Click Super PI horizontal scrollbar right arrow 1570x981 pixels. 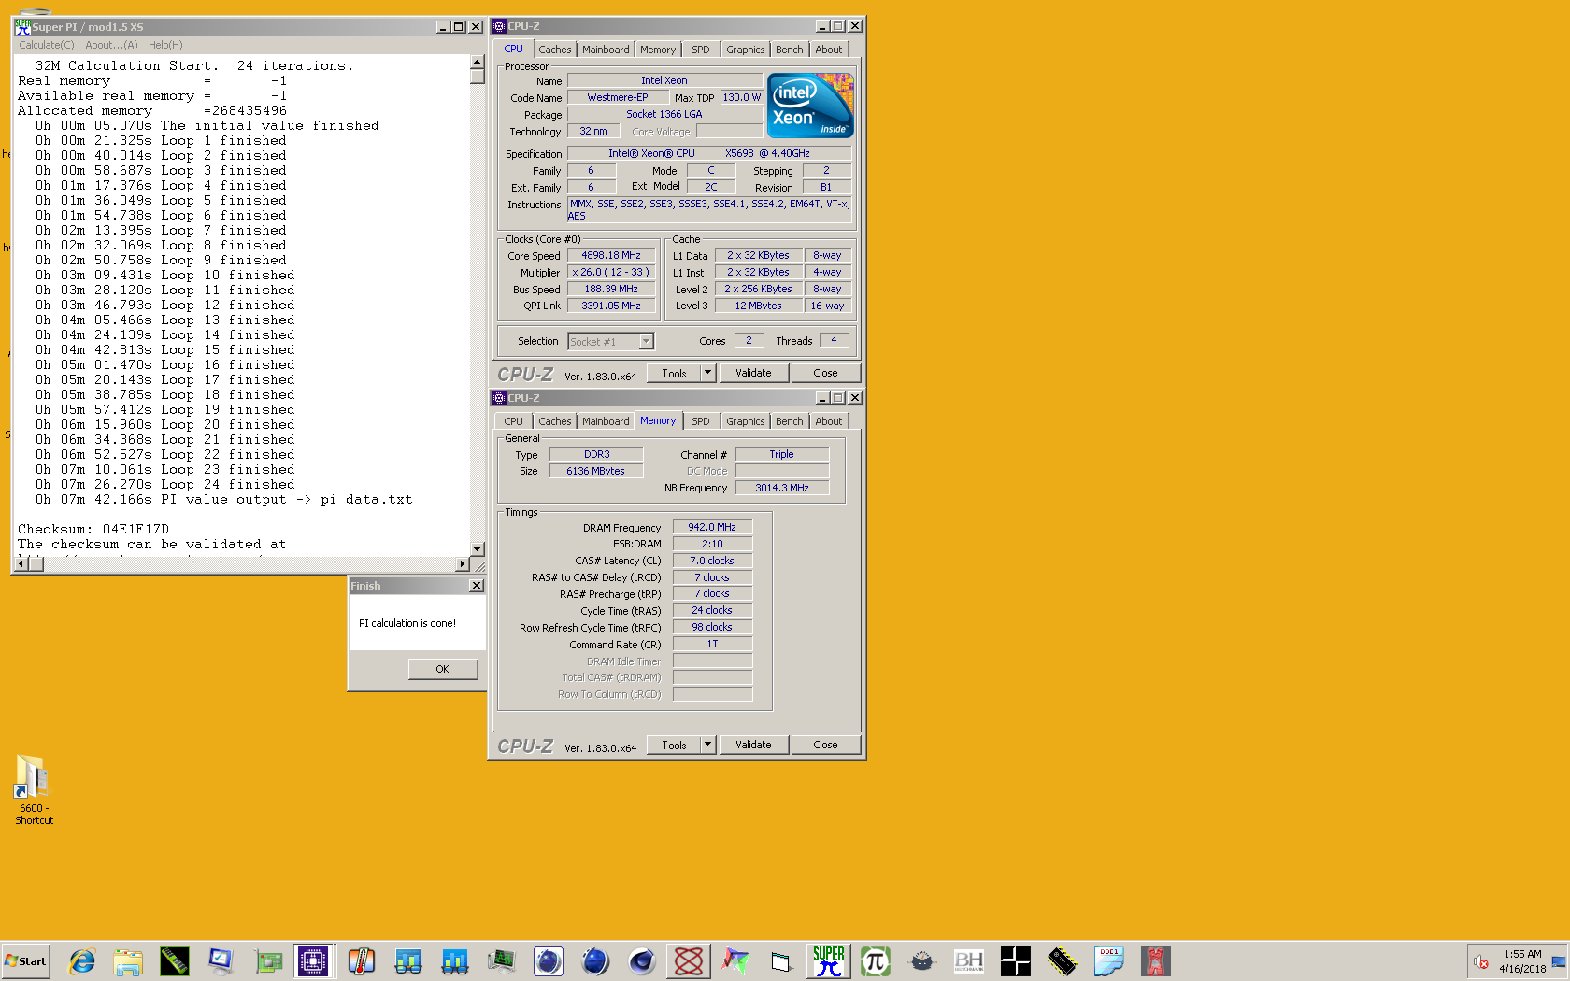[462, 564]
